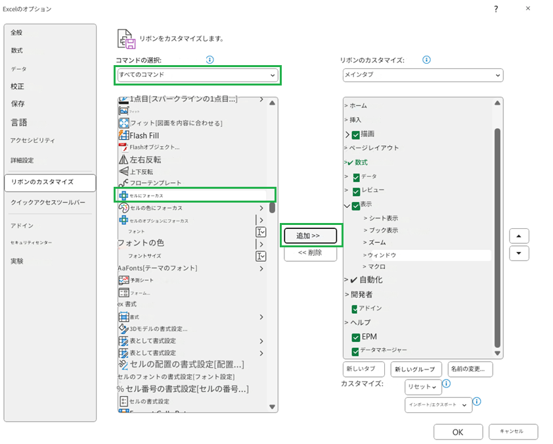Click the help question mark icon

click(496, 9)
